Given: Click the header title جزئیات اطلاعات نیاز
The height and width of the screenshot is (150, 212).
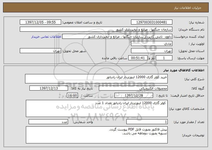Looking at the screenshot, I should [x=187, y=8].
